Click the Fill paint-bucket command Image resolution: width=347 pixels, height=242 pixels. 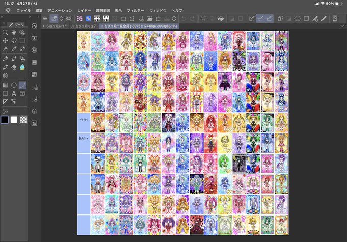pyautogui.click(x=220, y=19)
